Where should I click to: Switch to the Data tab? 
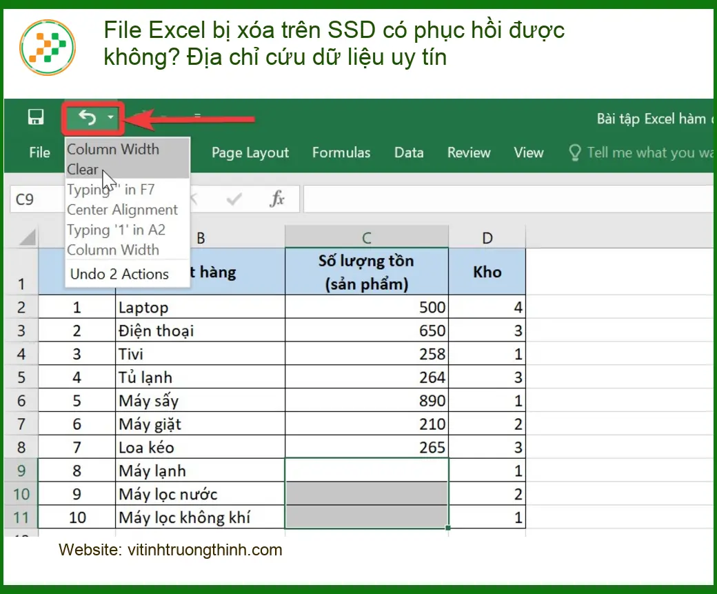tap(409, 152)
